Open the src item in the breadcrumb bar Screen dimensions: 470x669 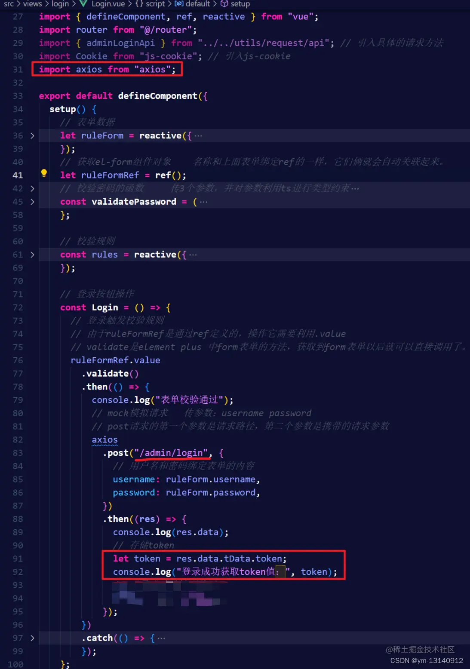(x=8, y=4)
